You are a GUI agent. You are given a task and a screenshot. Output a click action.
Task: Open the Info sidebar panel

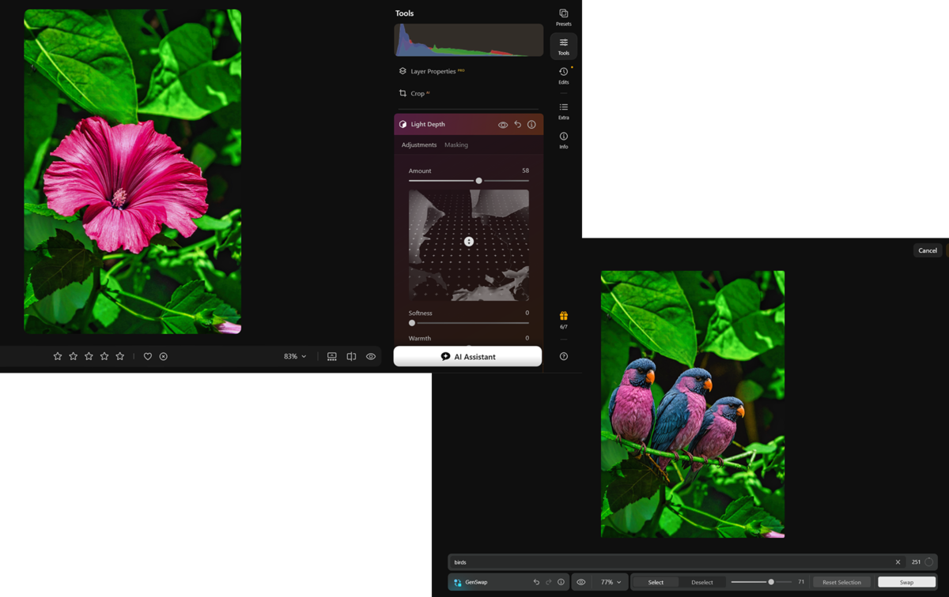[563, 141]
